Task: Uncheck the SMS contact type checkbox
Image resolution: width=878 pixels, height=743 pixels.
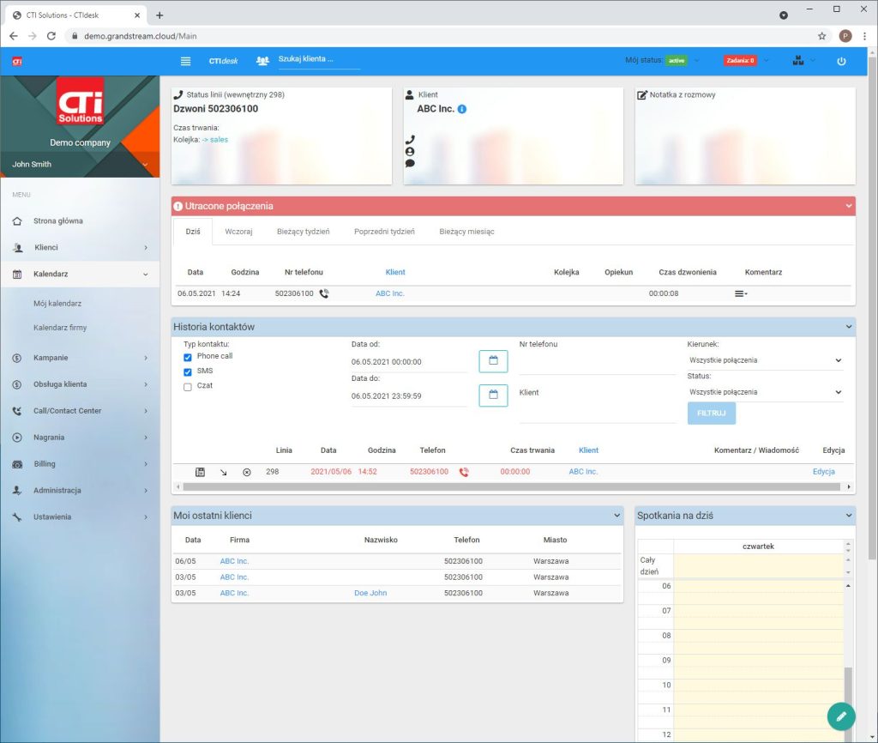Action: click(x=188, y=371)
